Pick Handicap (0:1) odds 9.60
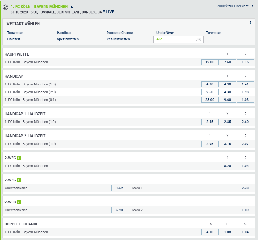Screen dimensions: 258x240 (228, 100)
